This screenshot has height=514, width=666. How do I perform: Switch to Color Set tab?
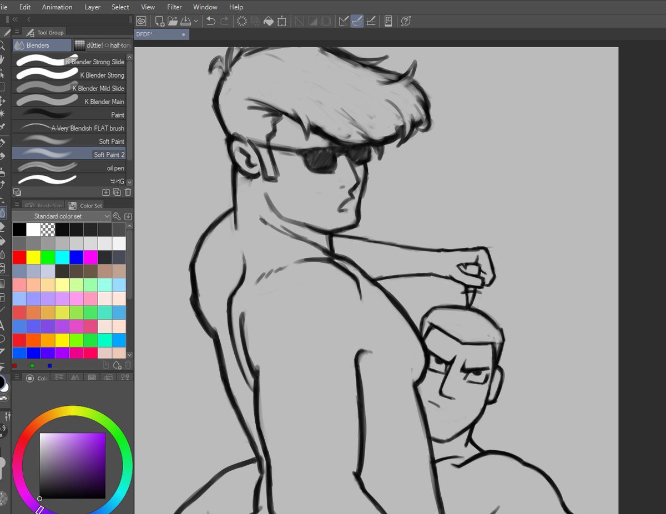click(85, 205)
